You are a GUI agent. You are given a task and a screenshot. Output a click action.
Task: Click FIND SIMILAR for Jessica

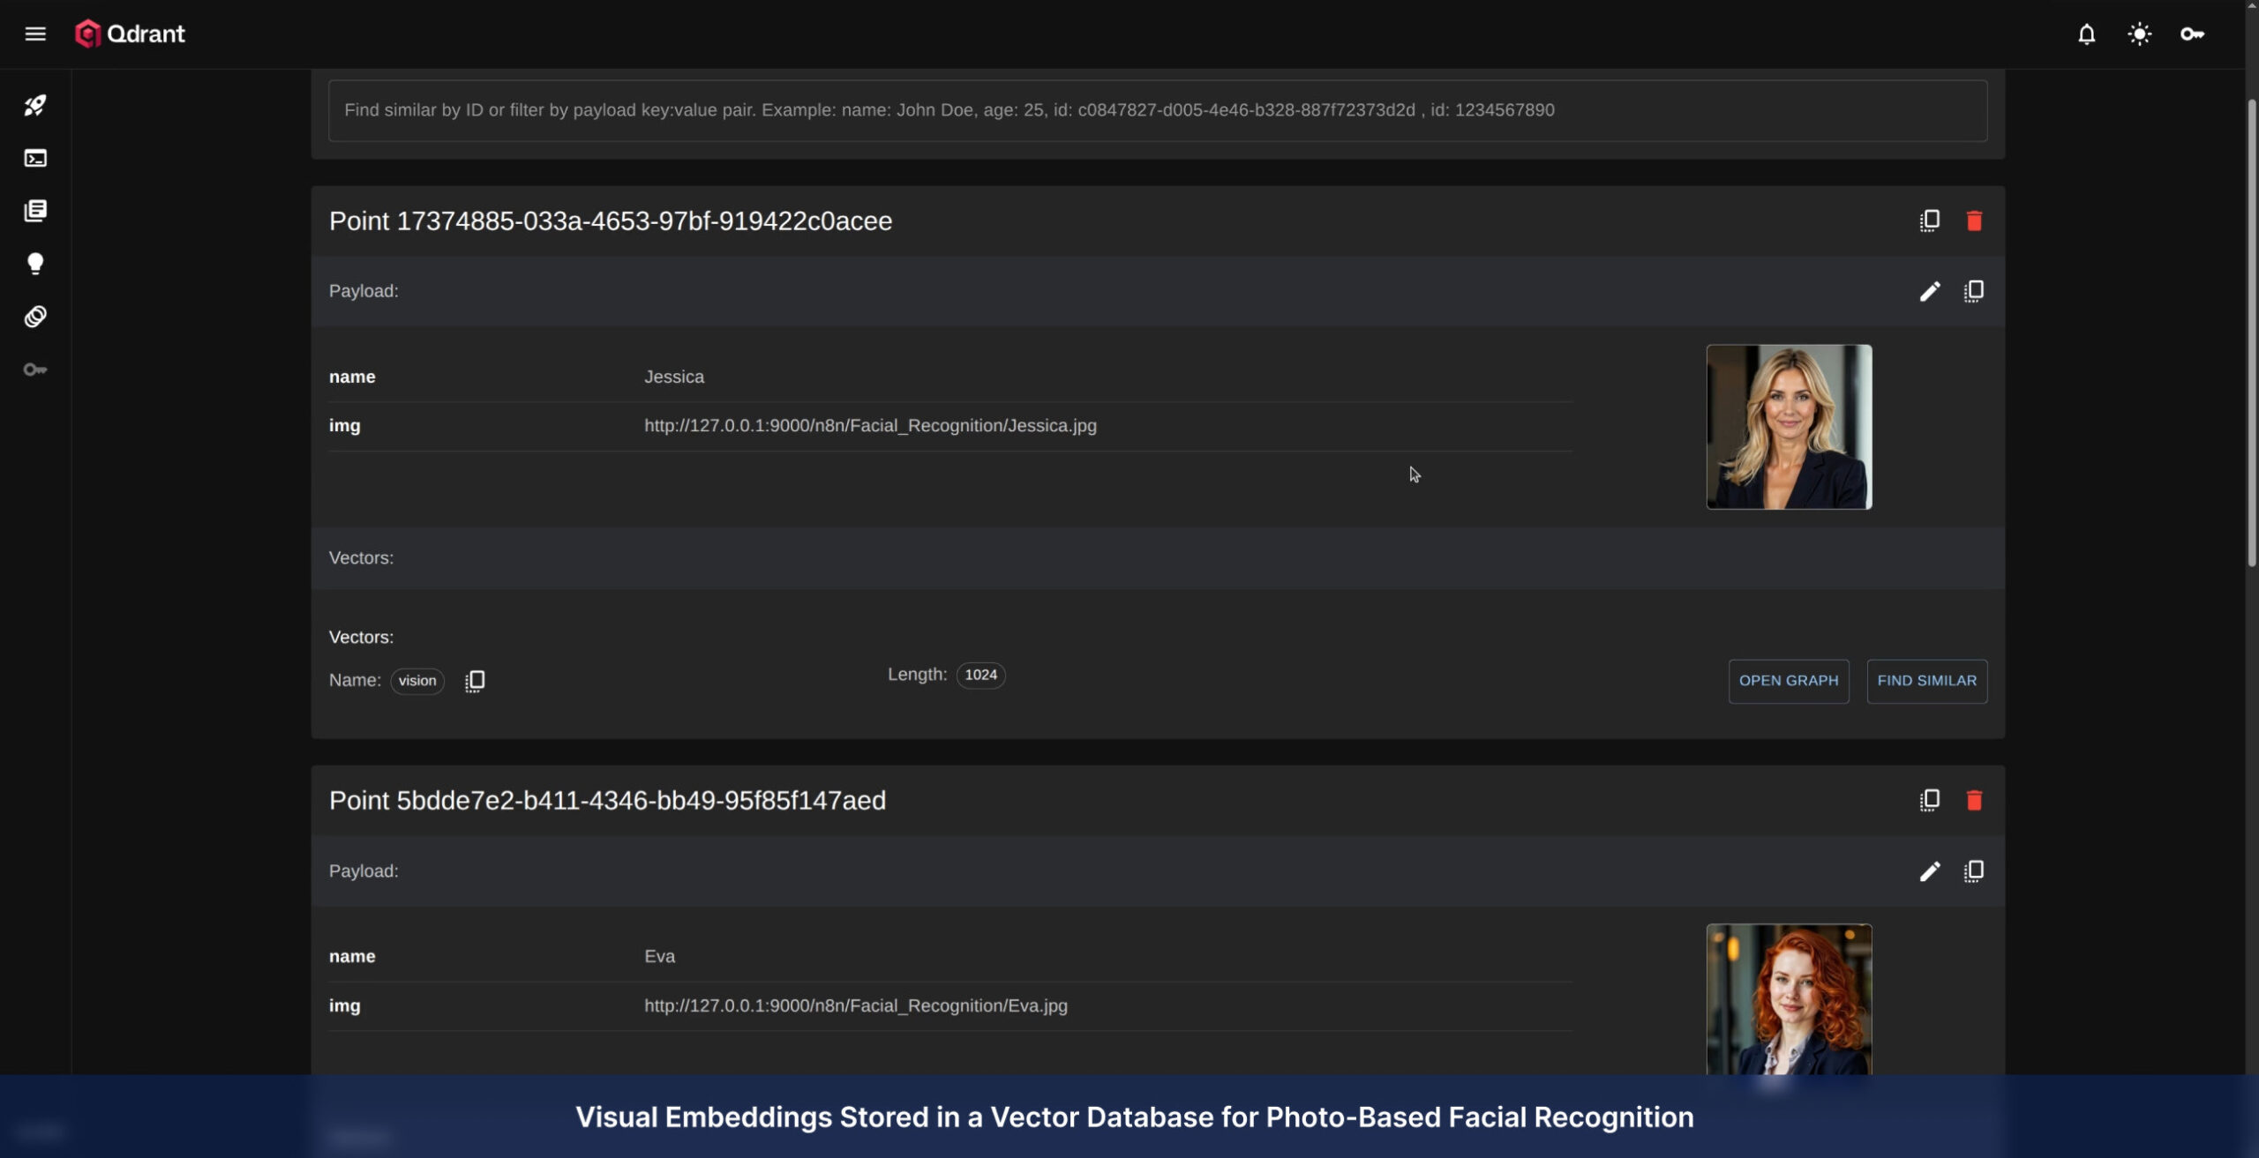[1926, 681]
